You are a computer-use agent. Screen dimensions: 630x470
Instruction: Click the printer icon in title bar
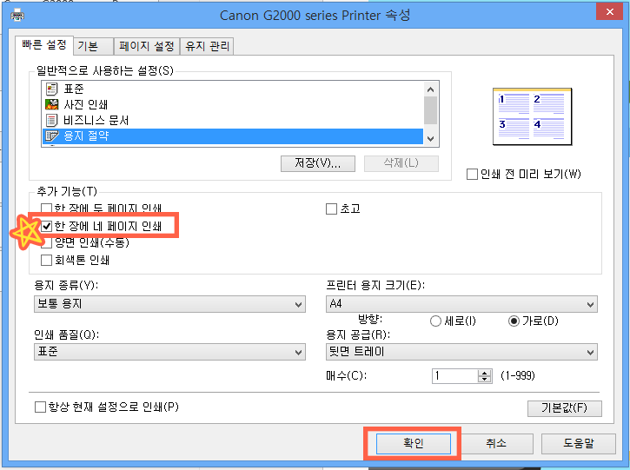(x=17, y=16)
